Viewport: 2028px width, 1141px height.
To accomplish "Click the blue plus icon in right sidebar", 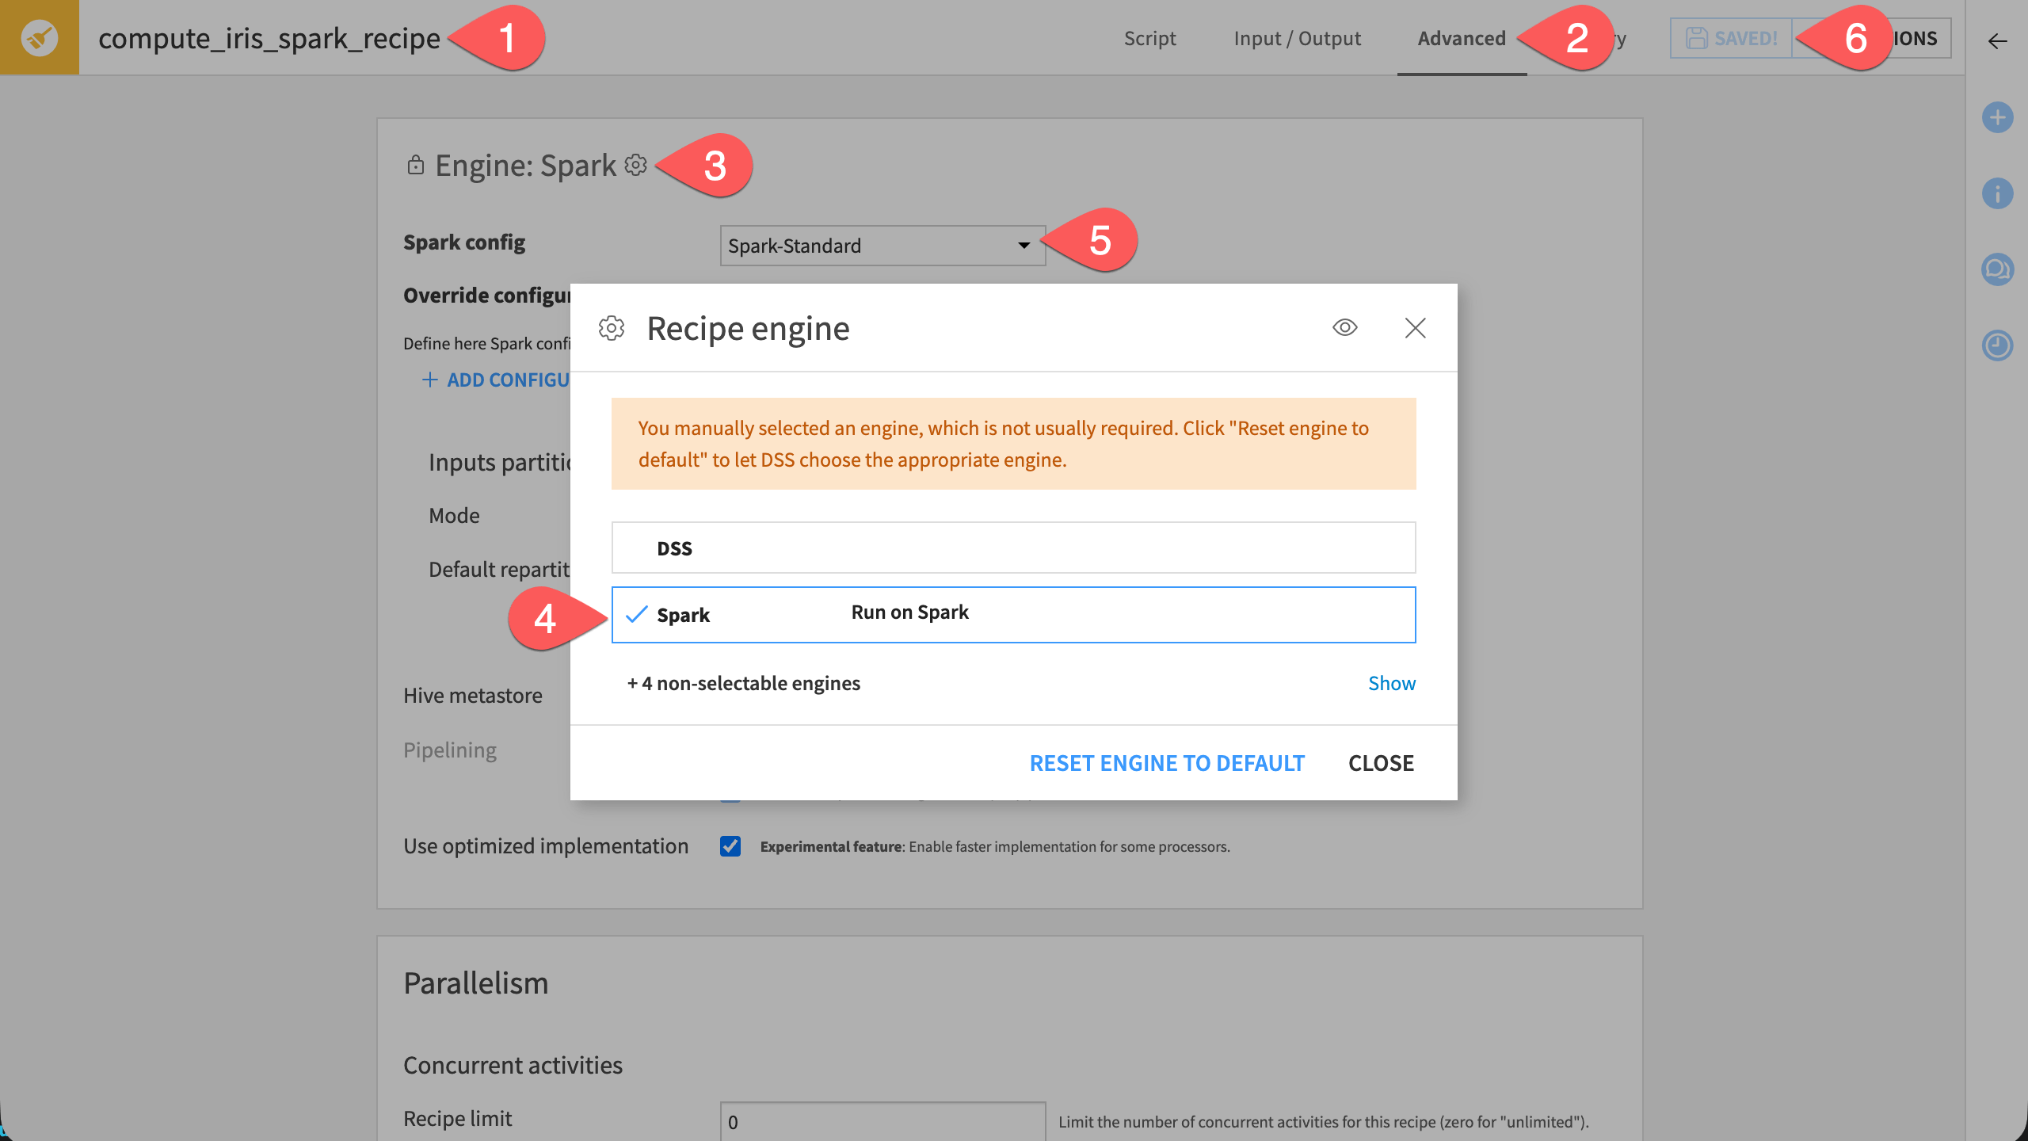I will coord(1997,117).
